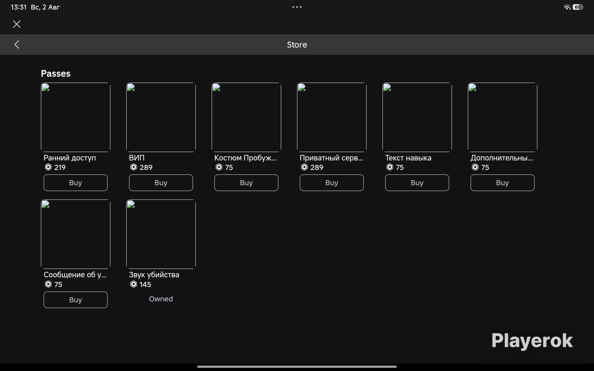Click the ВИП pass name

[x=137, y=158]
